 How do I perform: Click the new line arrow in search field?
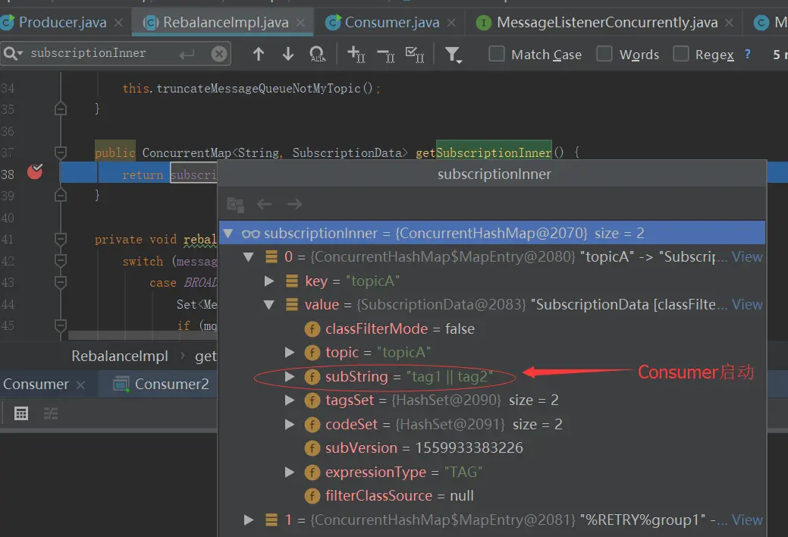pyautogui.click(x=187, y=55)
